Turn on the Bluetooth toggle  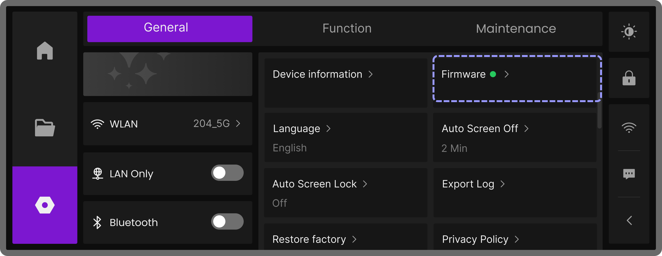tap(227, 222)
